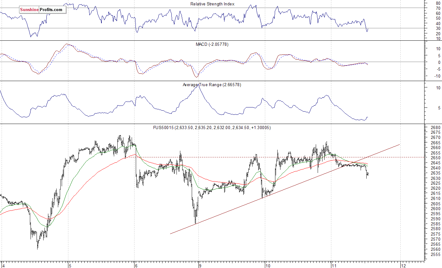The width and height of the screenshot is (442, 268).
Task: Click date label 9 on time axis
Action: (x=201, y=265)
